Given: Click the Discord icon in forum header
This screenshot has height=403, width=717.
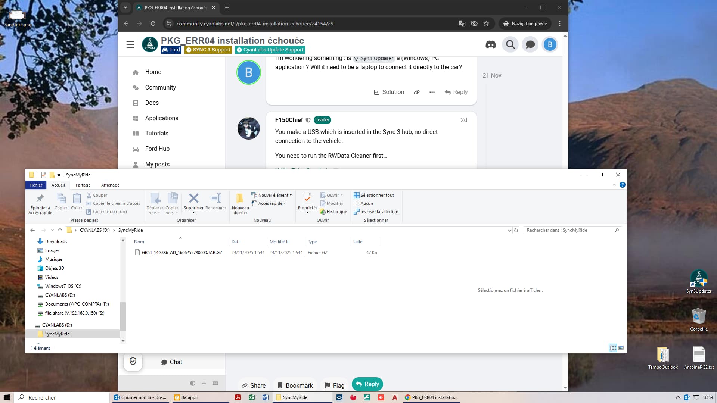Looking at the screenshot, I should [x=491, y=45].
